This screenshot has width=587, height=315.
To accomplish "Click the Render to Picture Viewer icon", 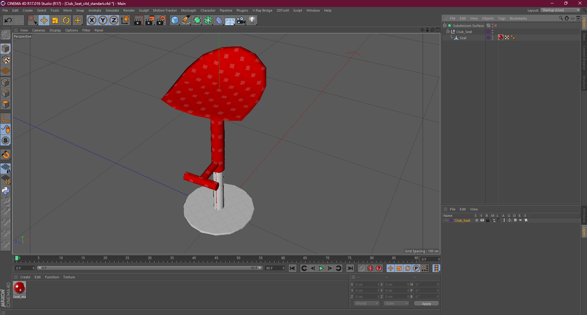I will point(150,20).
